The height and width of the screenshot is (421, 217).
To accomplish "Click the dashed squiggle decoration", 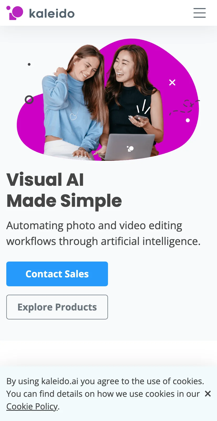I will coord(185,108).
